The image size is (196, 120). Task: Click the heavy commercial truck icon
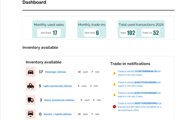[30, 100]
